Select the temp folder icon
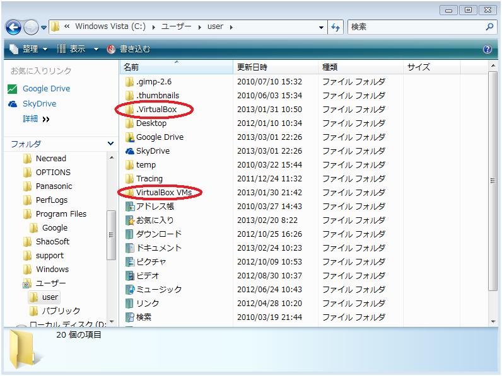 pos(129,165)
